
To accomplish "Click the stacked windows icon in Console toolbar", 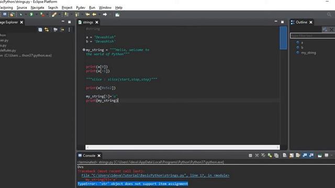I will pos(276,156).
